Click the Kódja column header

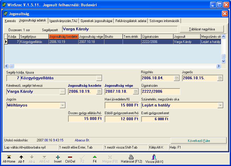13,37
